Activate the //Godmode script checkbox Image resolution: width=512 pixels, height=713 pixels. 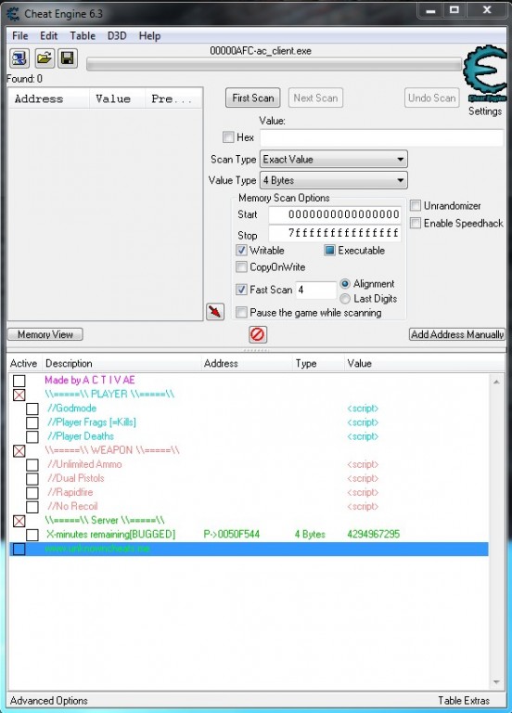[x=32, y=408]
